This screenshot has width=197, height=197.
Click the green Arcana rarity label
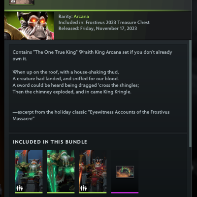click(x=81, y=17)
